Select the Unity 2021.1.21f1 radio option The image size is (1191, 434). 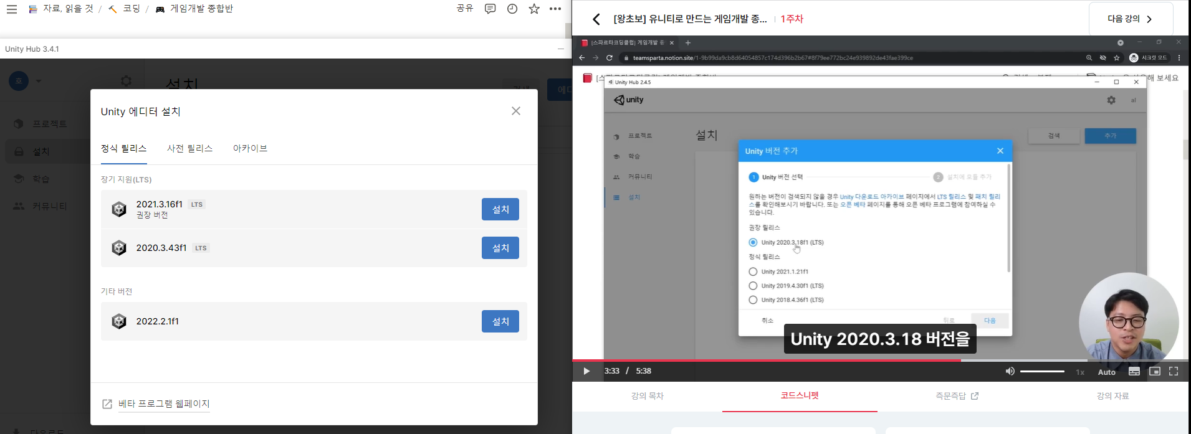(753, 271)
